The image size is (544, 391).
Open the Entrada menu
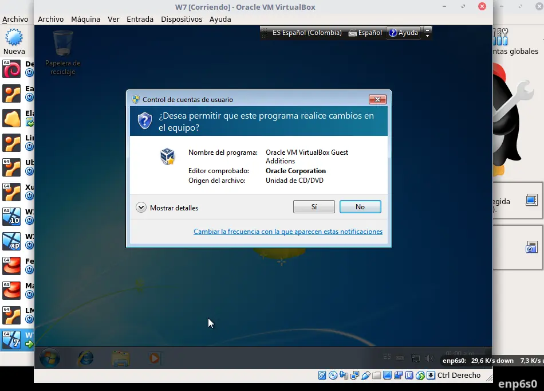[x=140, y=19]
